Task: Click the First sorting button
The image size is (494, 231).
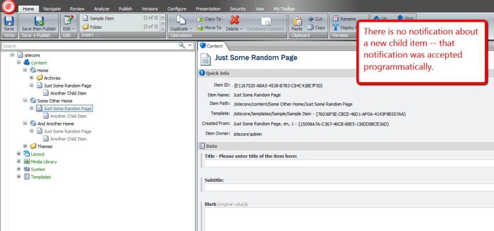Action: (405, 19)
